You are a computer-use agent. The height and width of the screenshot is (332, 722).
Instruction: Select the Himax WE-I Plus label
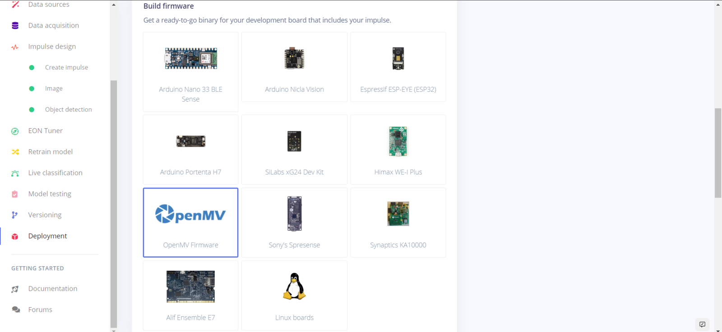point(398,172)
